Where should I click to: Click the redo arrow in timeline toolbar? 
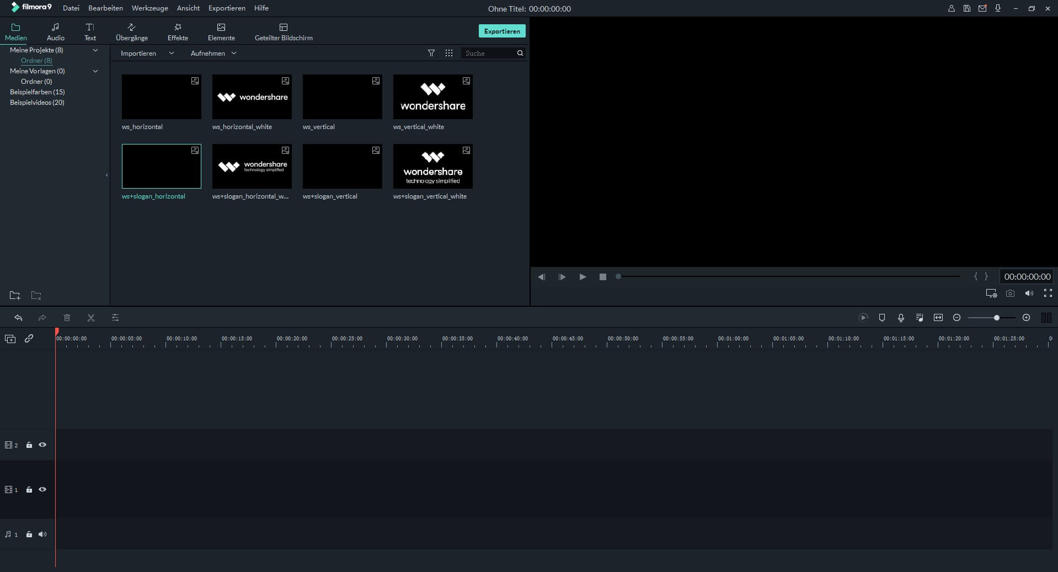42,318
